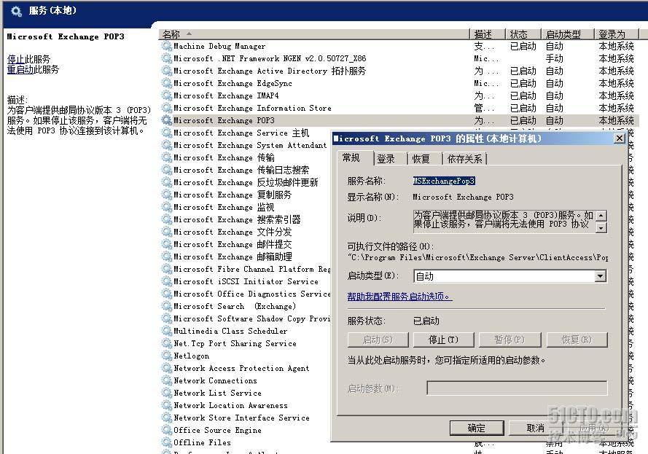Screen dimensions: 648x454
Task: Click the icon of Exchange System Attendant
Action: pyautogui.click(x=166, y=145)
